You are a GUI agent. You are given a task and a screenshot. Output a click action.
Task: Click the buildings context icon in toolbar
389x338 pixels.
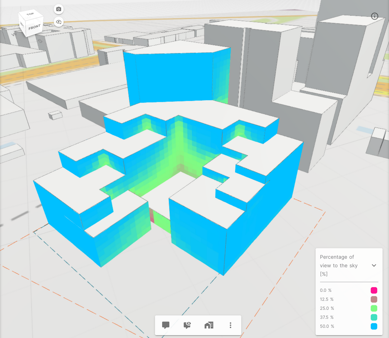[x=209, y=325]
